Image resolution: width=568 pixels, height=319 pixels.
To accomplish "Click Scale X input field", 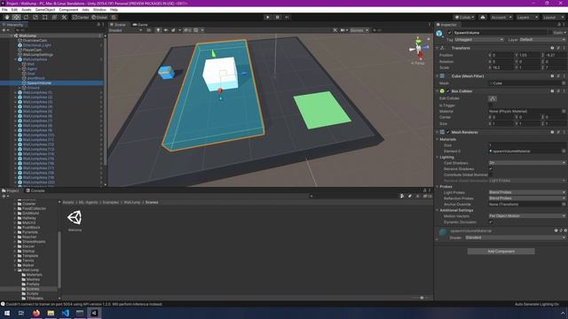I will (502, 67).
